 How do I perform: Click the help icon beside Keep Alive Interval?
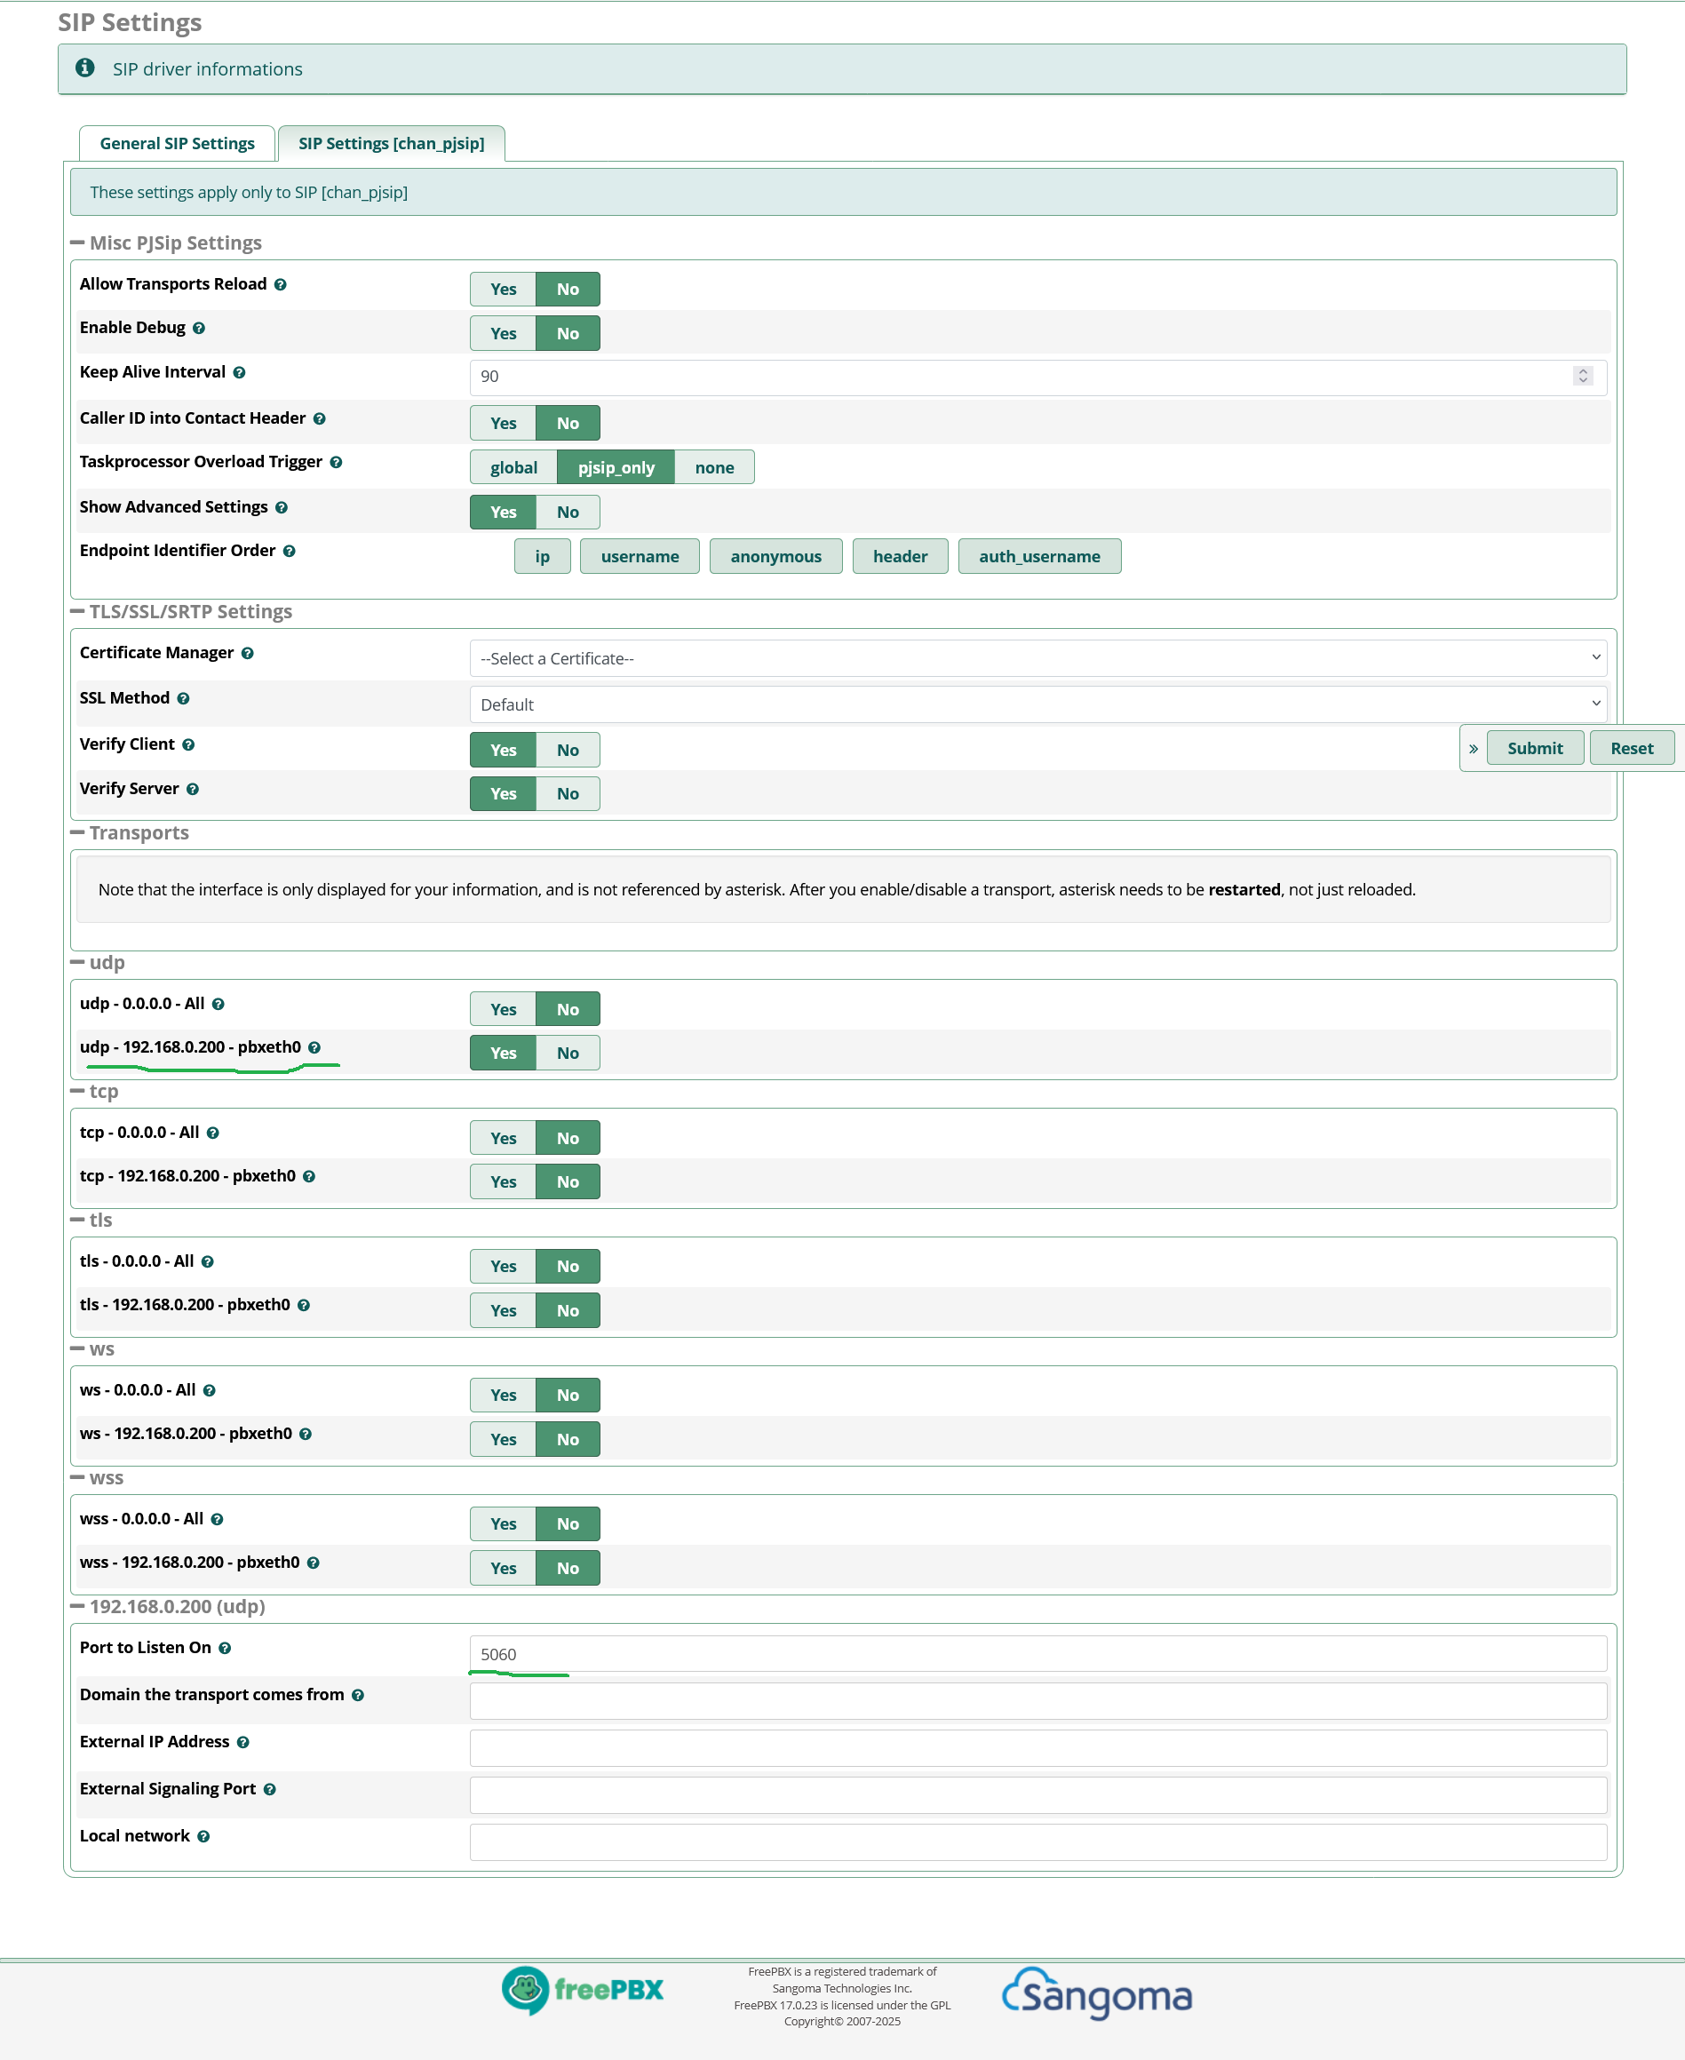240,373
